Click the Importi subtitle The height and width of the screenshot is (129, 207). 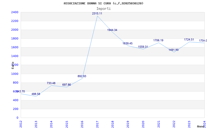tap(103, 9)
